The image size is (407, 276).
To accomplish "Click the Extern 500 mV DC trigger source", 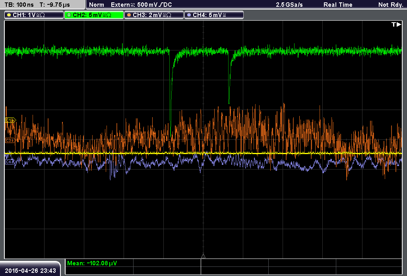I will [x=141, y=5].
